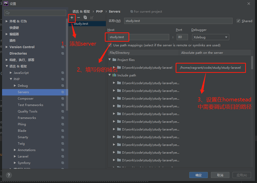Click the help question mark icon

[9, 175]
